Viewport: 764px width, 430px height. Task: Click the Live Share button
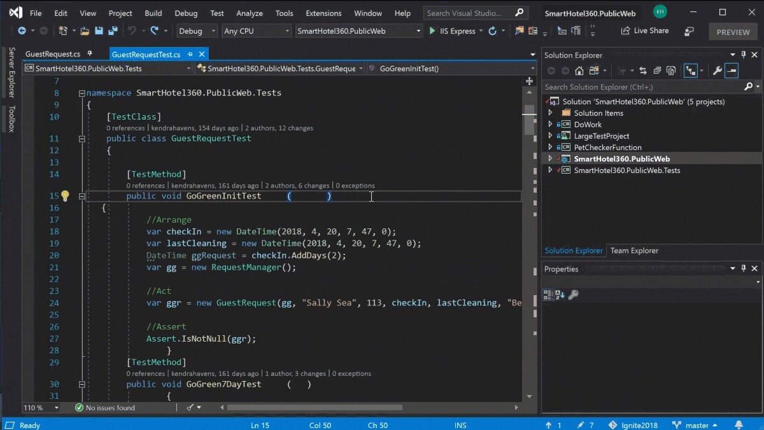644,31
